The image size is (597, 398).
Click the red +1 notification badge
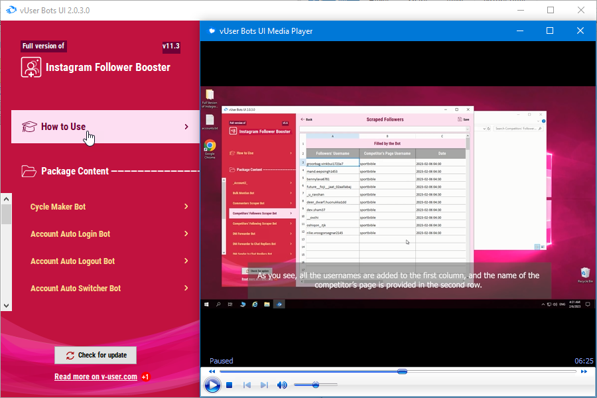click(x=145, y=377)
